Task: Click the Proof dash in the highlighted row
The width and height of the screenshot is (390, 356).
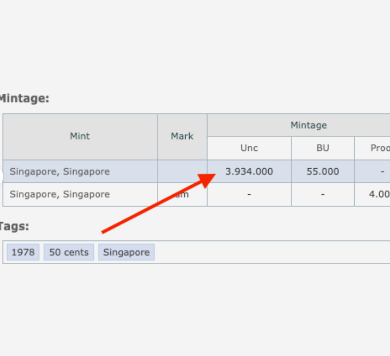Action: 382,171
